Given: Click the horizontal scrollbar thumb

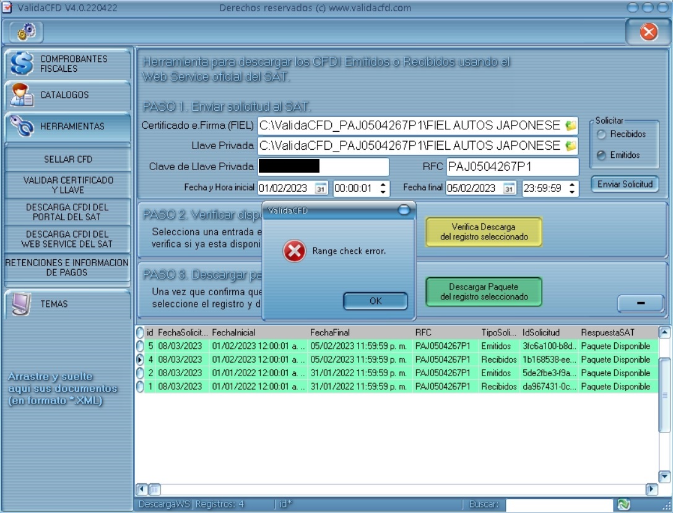Looking at the screenshot, I should [155, 489].
